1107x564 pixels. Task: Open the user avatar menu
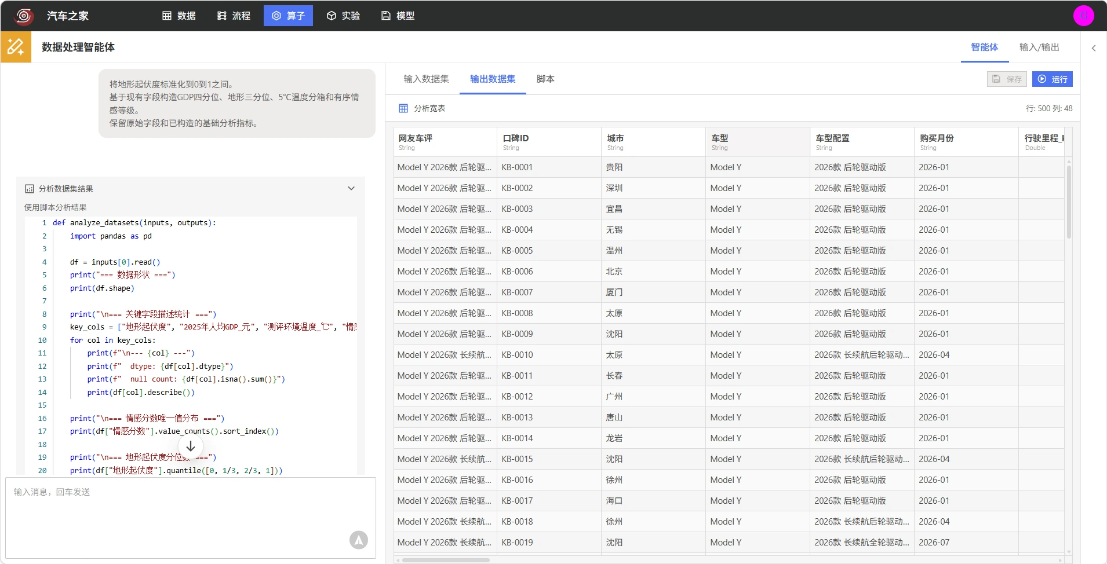[x=1083, y=16]
